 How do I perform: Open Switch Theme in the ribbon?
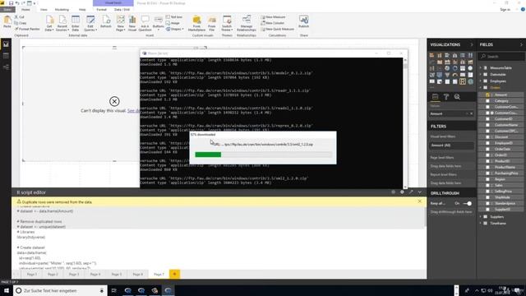point(227,23)
